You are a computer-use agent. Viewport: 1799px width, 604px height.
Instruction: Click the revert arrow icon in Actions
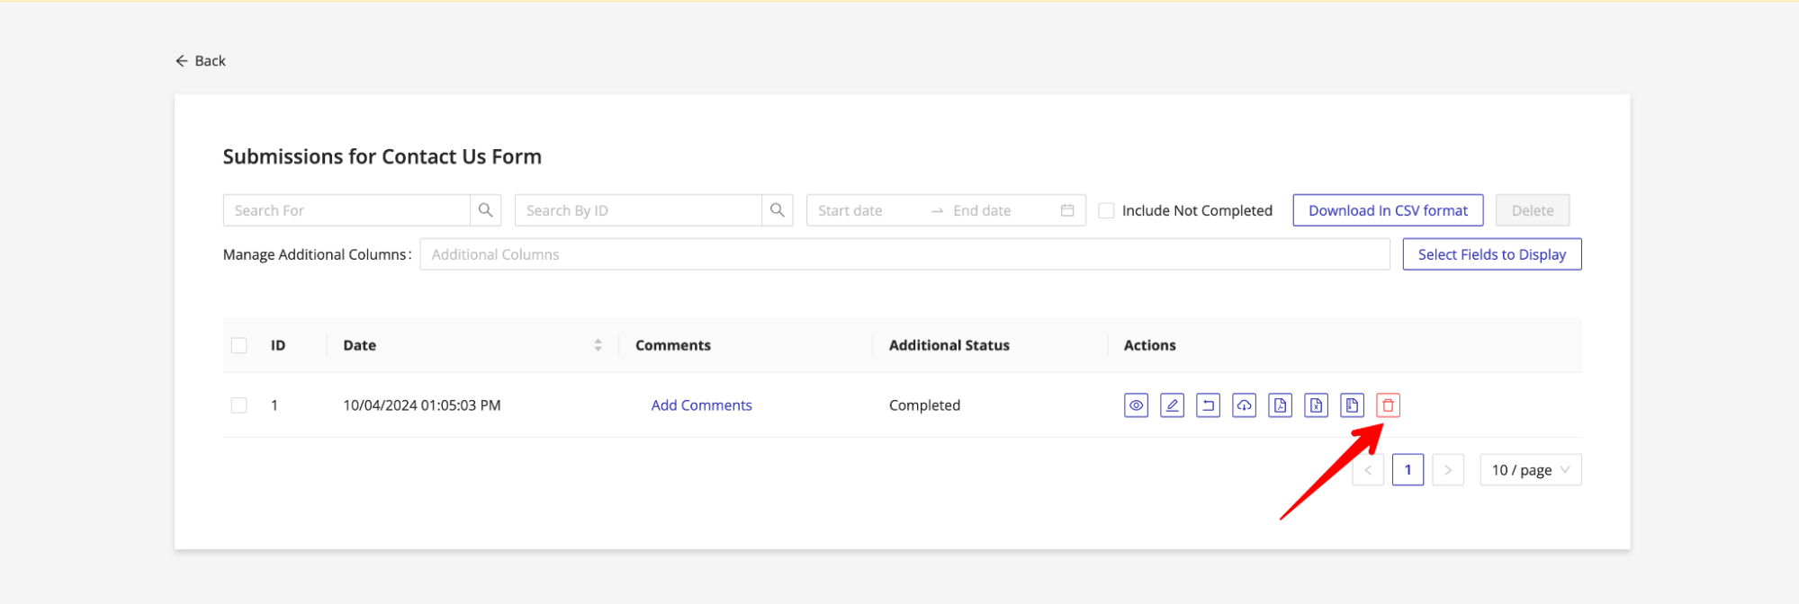[1208, 405]
